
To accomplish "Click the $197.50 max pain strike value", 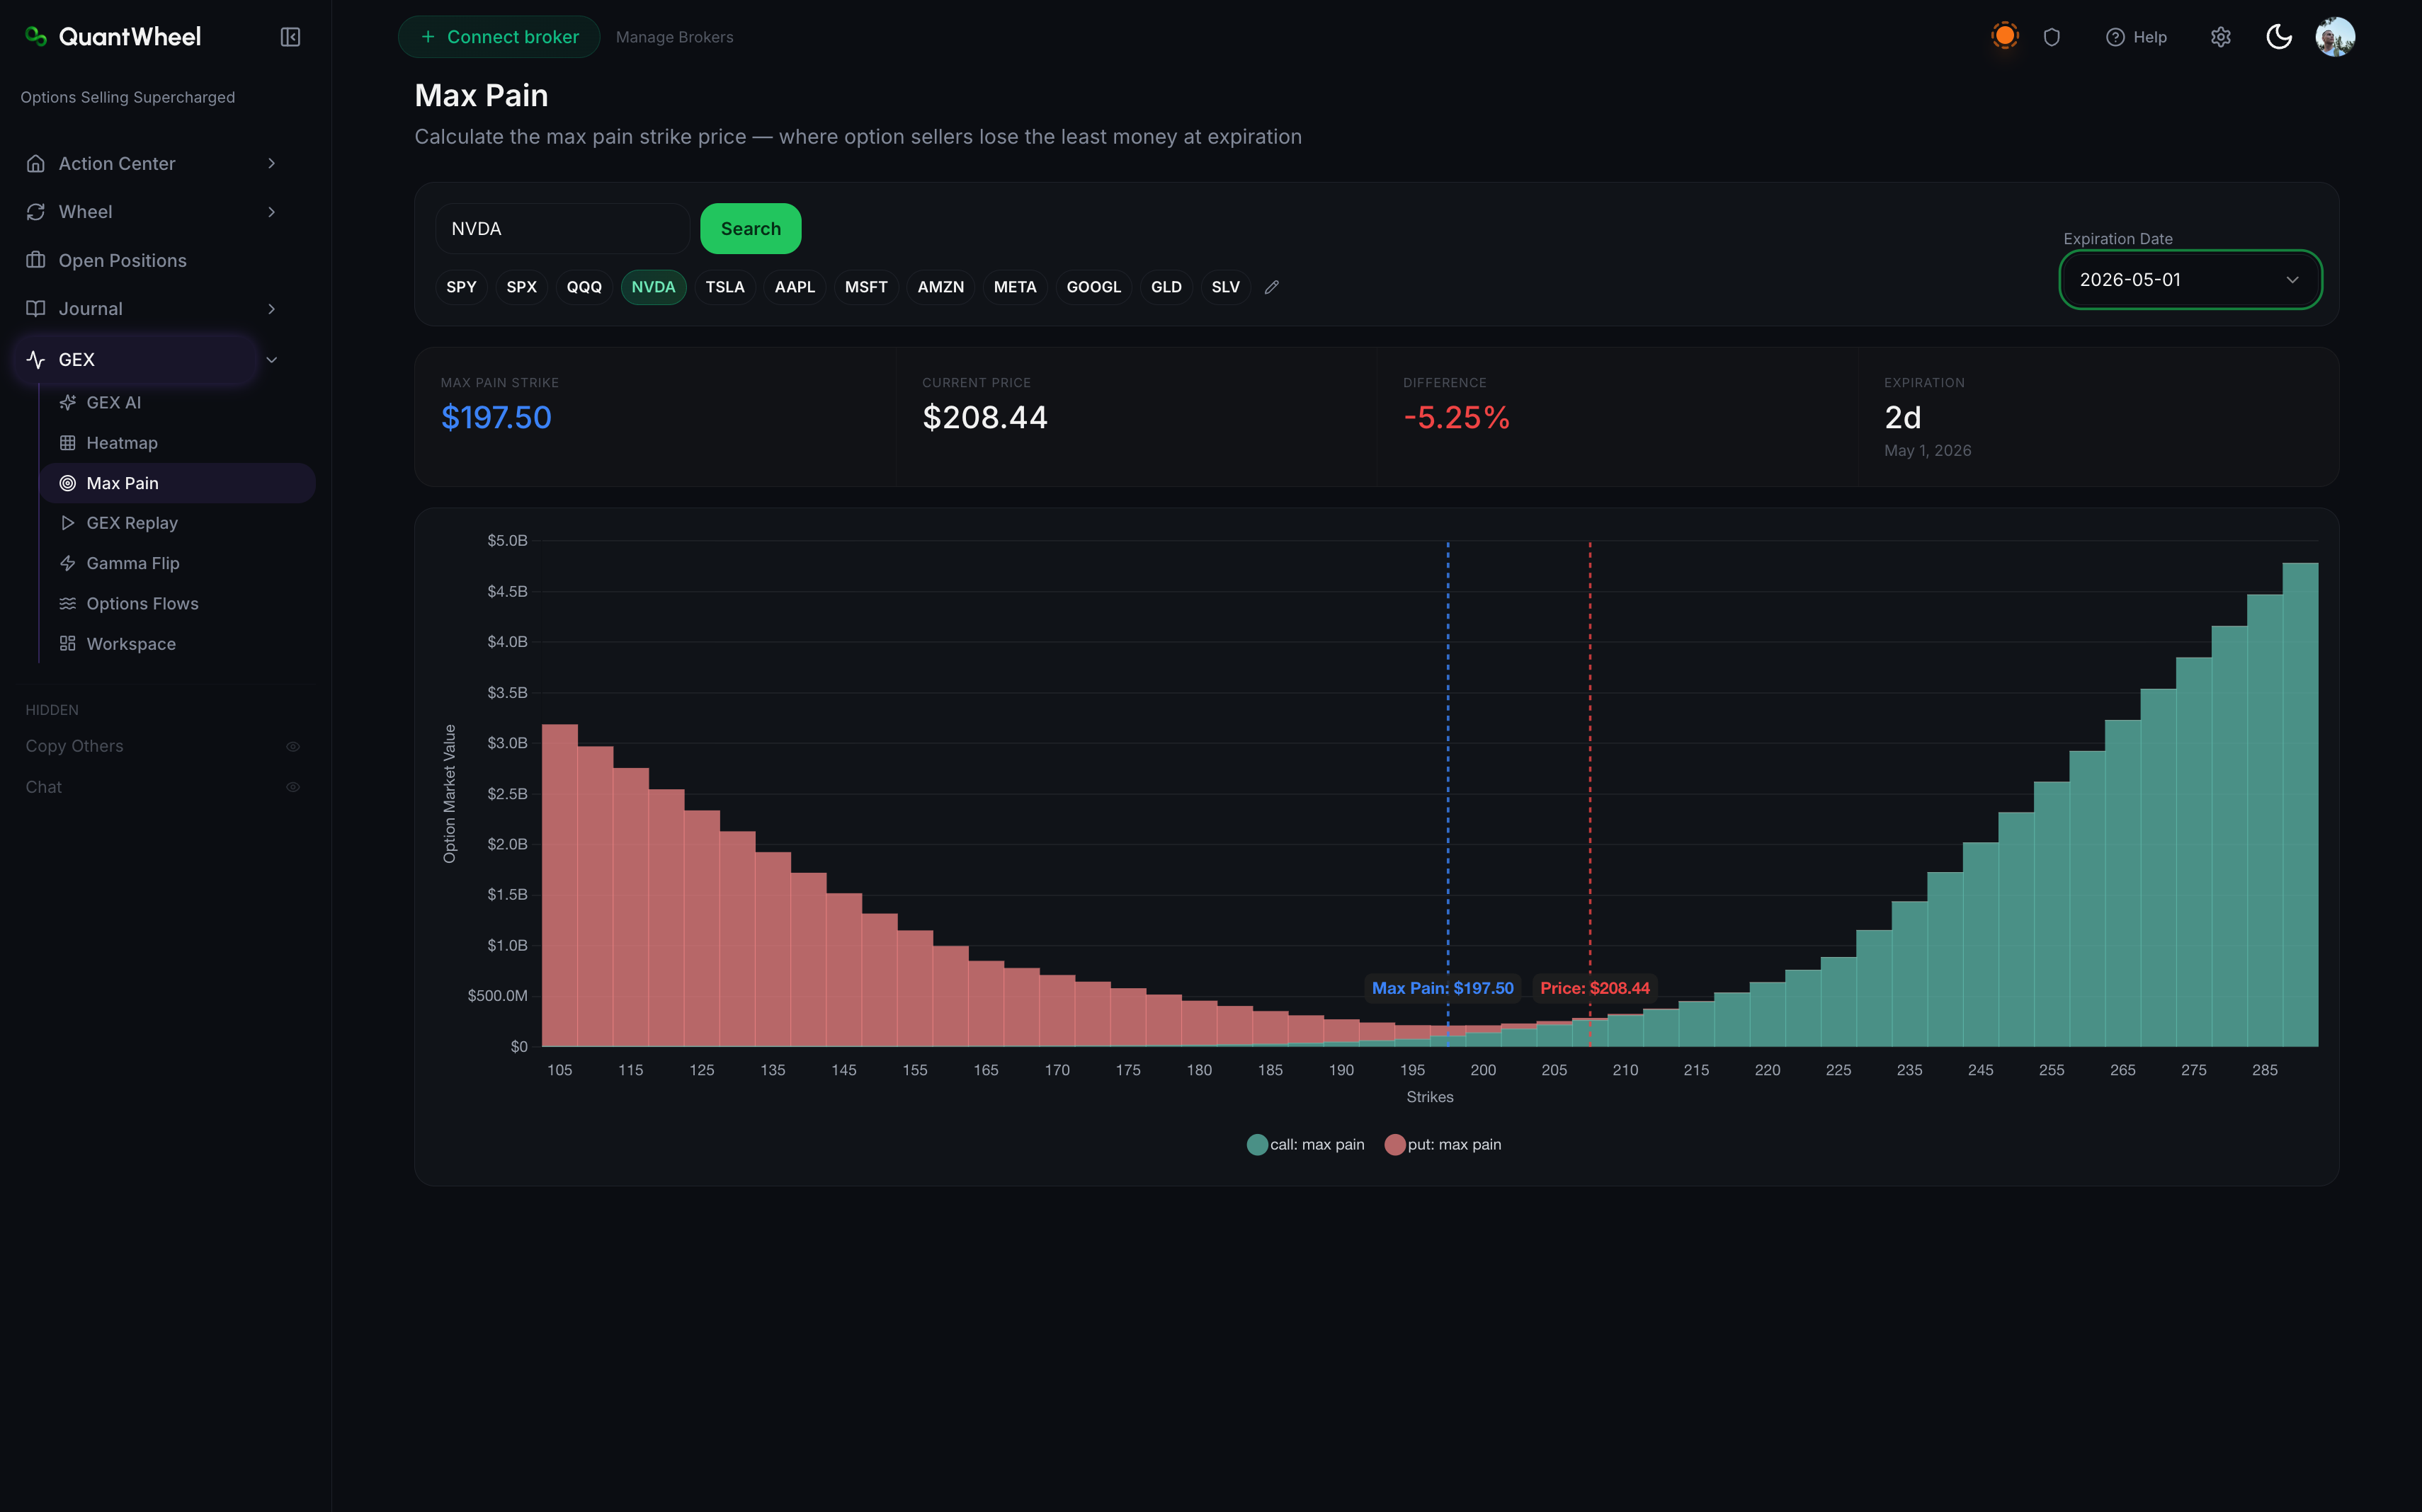I will click(x=496, y=418).
